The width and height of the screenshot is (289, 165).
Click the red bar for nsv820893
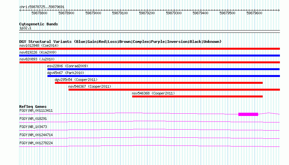[149, 62]
